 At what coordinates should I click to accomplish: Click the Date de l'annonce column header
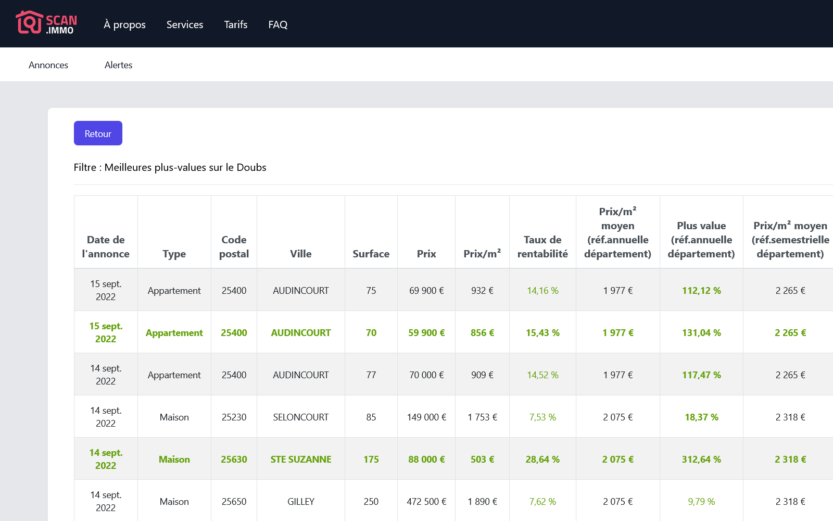[106, 246]
